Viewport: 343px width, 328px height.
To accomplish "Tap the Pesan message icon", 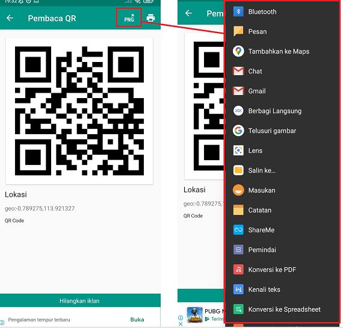I will 238,31.
